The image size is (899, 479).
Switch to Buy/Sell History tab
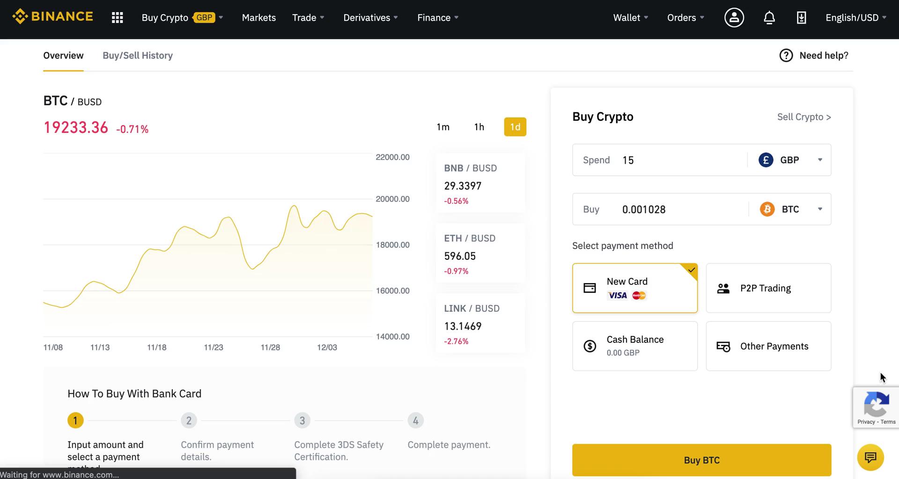coord(138,55)
